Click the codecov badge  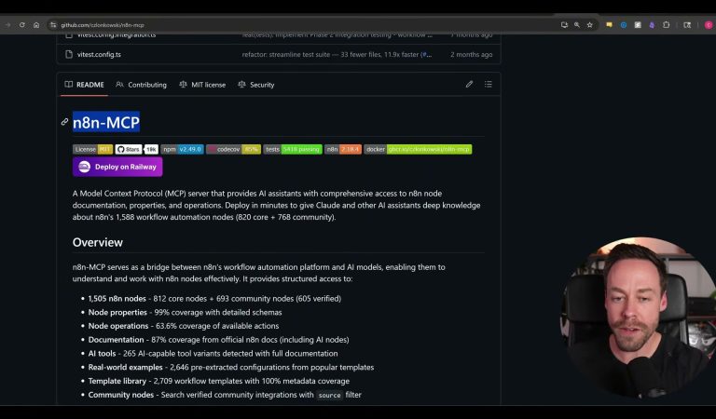pyautogui.click(x=233, y=149)
